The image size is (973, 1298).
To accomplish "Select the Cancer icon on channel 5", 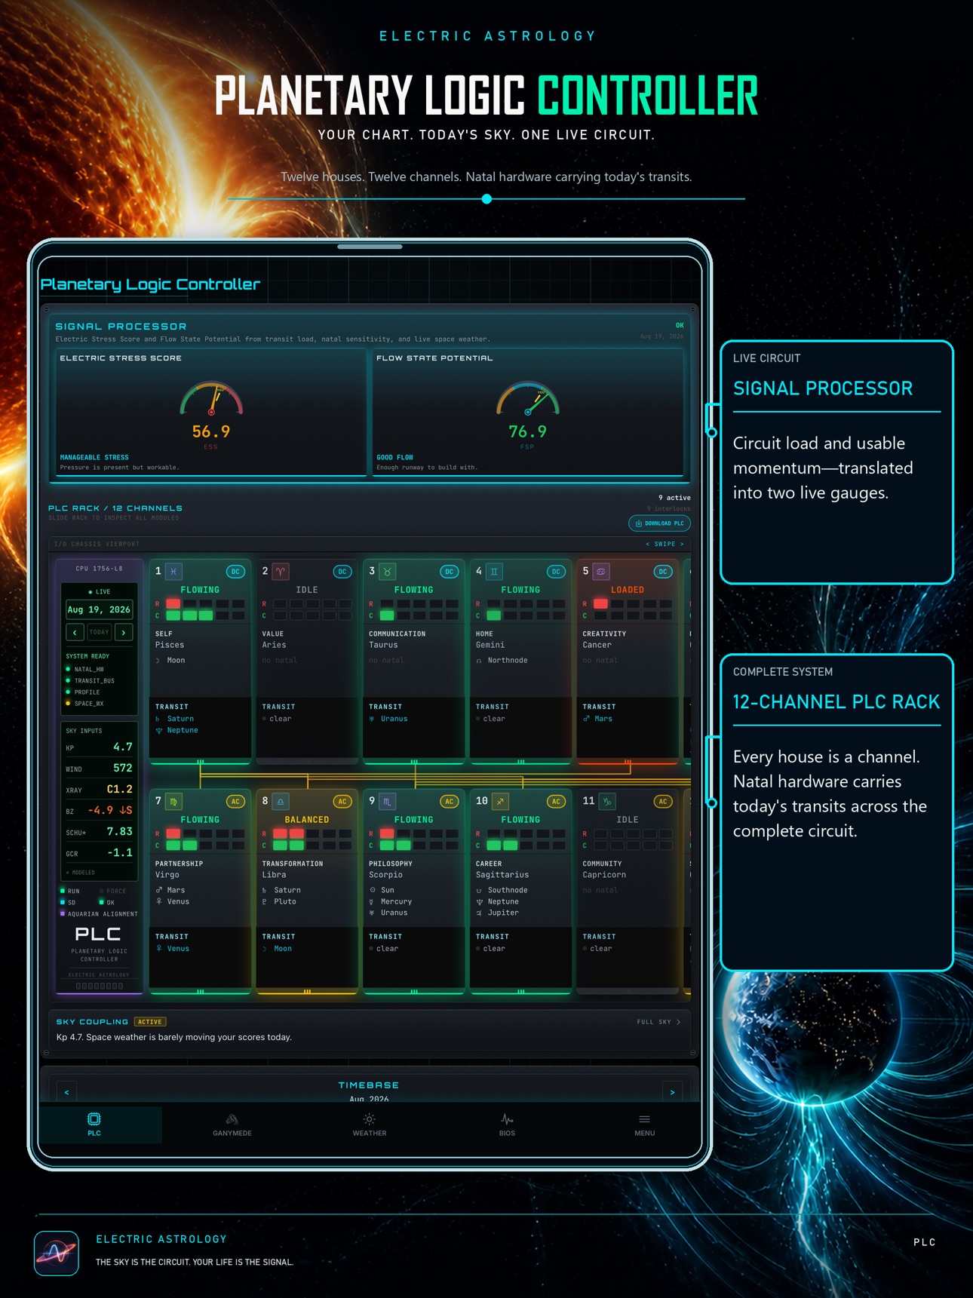I will [601, 572].
